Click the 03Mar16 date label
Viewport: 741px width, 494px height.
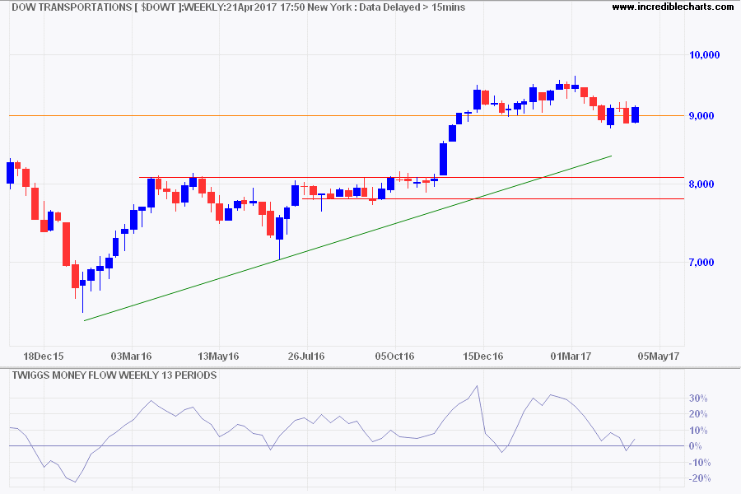click(x=132, y=356)
